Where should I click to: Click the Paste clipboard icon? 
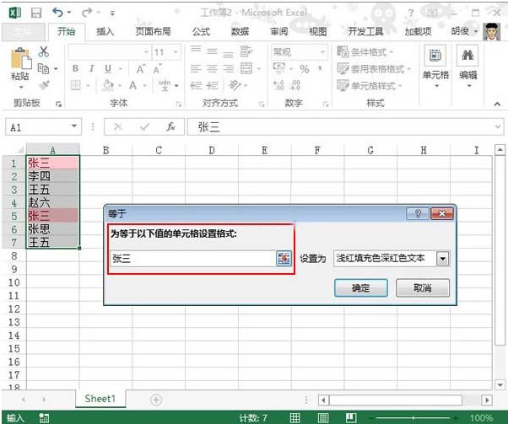[21, 58]
